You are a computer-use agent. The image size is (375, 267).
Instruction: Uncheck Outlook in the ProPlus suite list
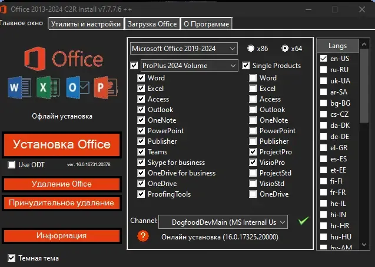click(141, 109)
